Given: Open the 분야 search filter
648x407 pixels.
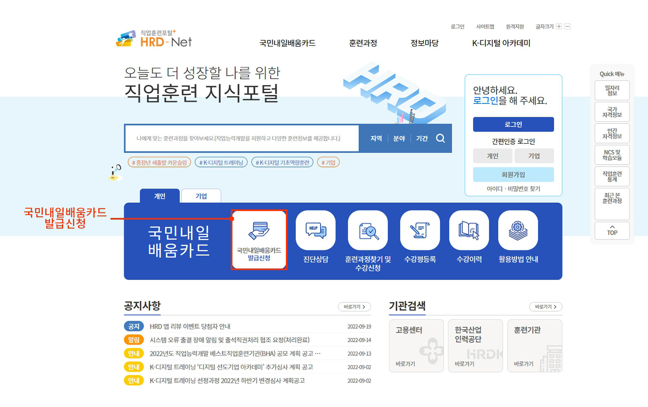Looking at the screenshot, I should coord(399,139).
